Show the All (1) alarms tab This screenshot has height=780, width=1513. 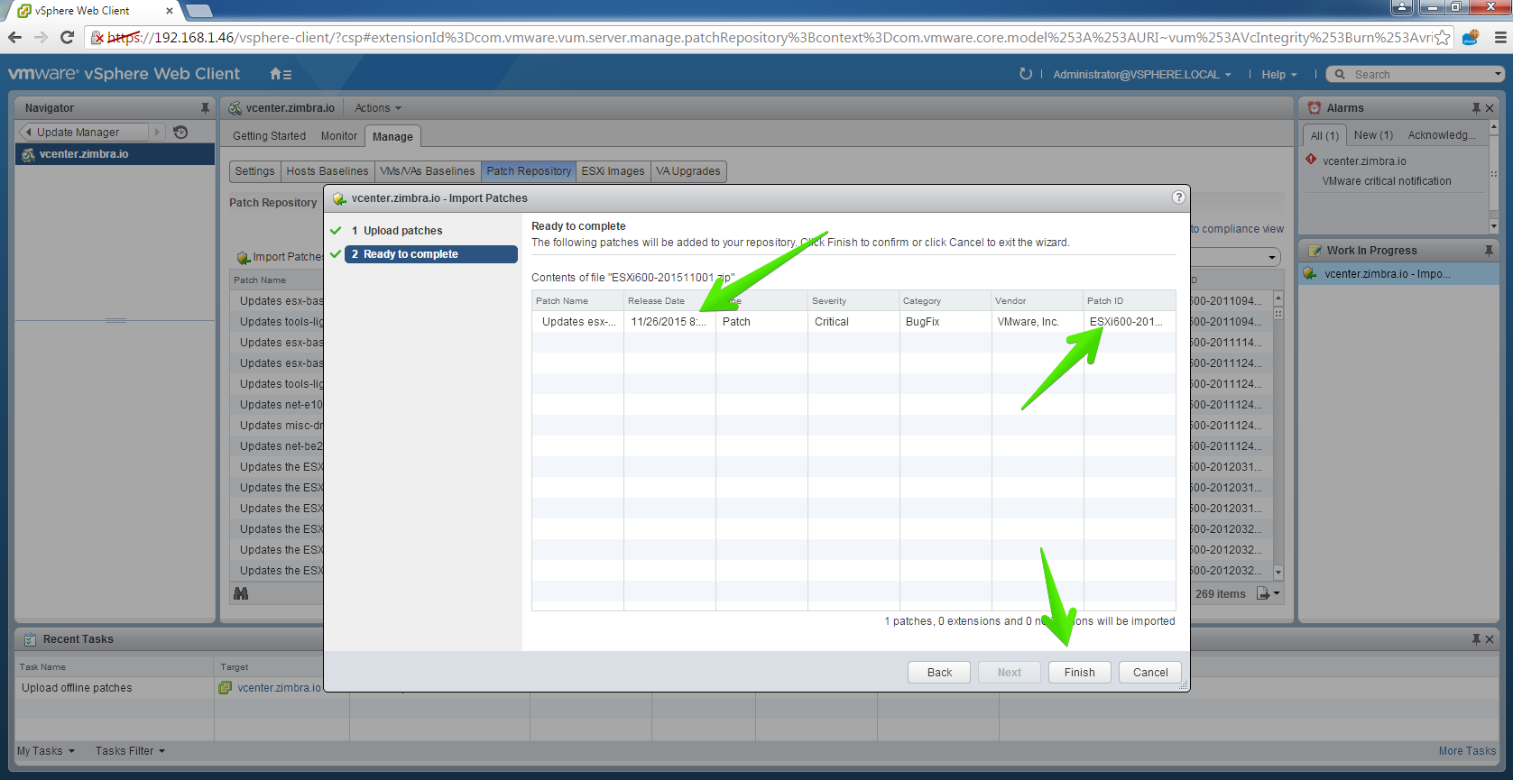(1324, 135)
